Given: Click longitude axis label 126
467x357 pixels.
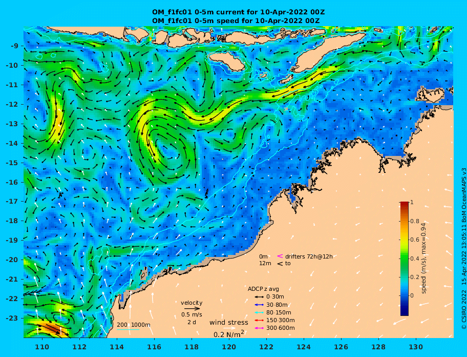Looking at the screenshot, I should point(341,347).
